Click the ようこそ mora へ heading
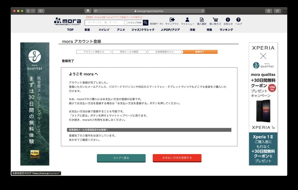 [84, 74]
